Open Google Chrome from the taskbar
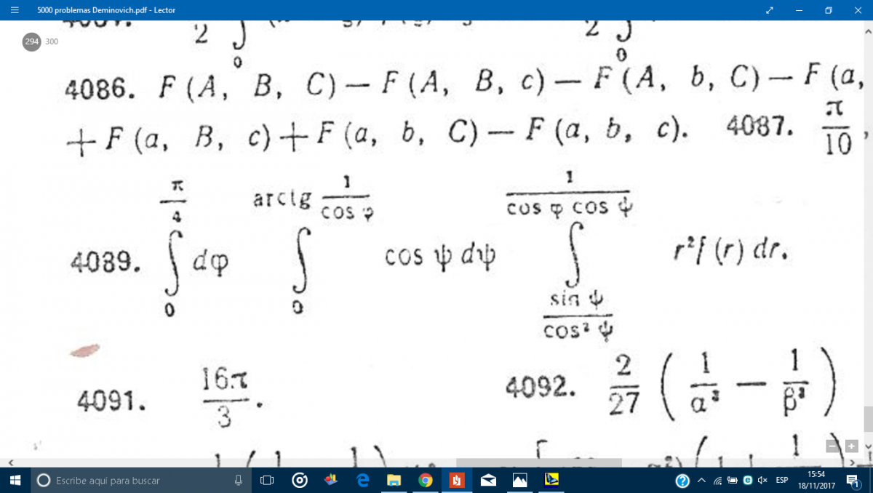The height and width of the screenshot is (493, 873). coord(426,480)
